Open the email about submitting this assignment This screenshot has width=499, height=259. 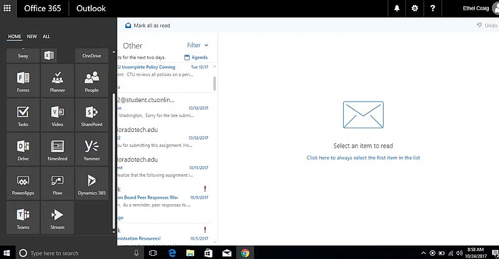(x=164, y=138)
